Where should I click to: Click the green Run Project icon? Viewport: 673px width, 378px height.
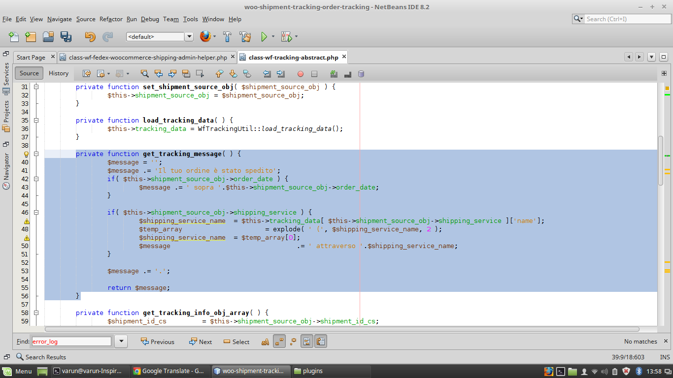(x=264, y=37)
